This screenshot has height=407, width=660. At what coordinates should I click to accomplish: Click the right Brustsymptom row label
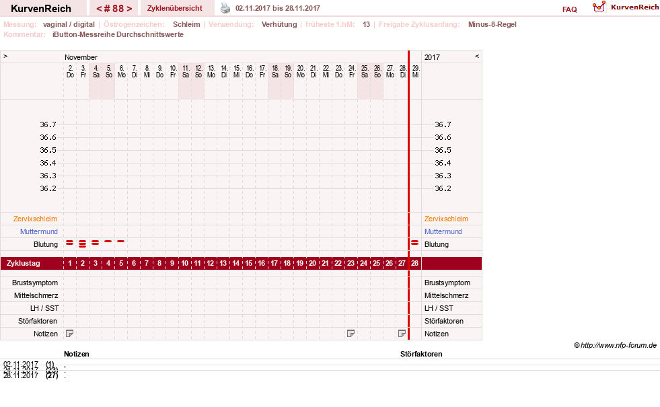pos(447,283)
